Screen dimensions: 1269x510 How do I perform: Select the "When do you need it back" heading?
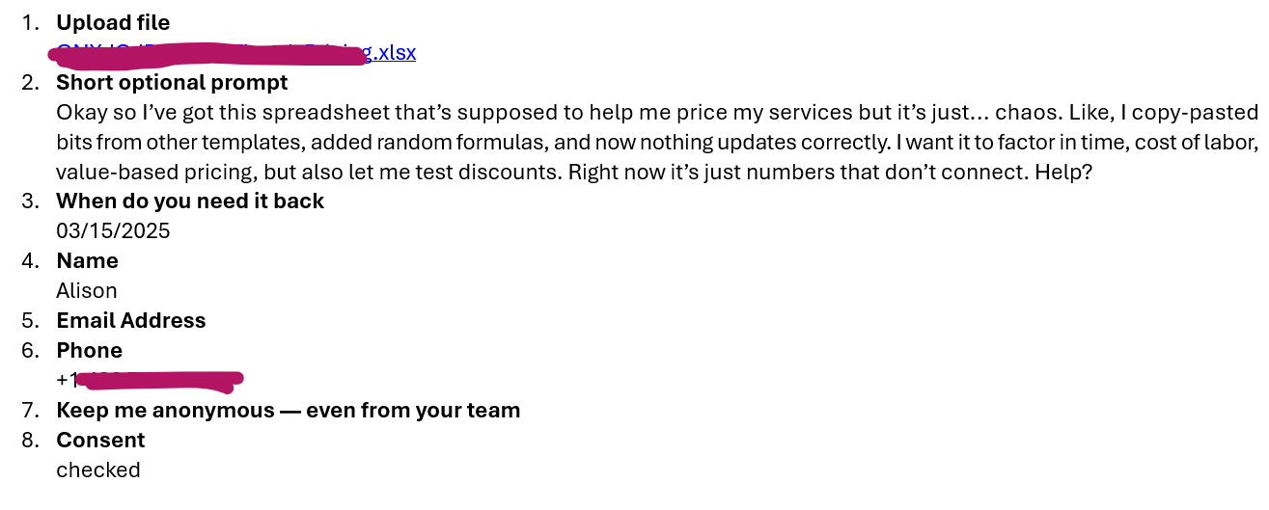pos(190,201)
